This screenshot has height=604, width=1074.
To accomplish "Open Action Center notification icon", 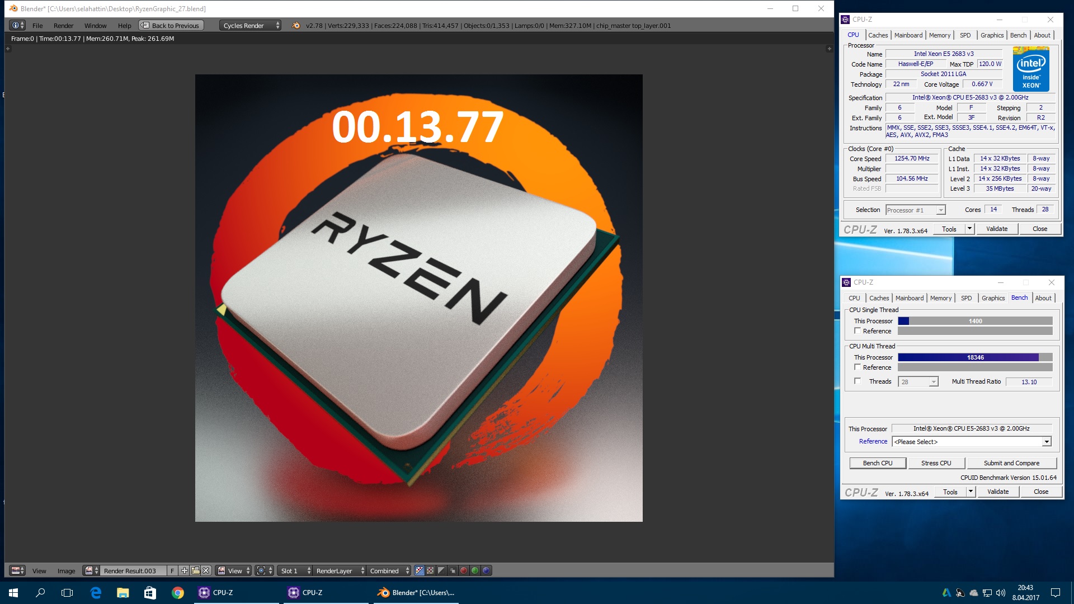I will pos(1056,593).
